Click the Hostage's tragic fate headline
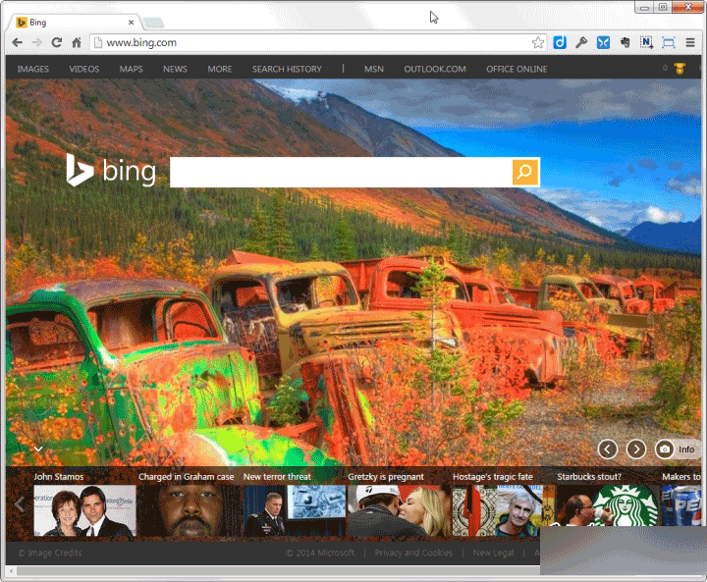 click(492, 477)
